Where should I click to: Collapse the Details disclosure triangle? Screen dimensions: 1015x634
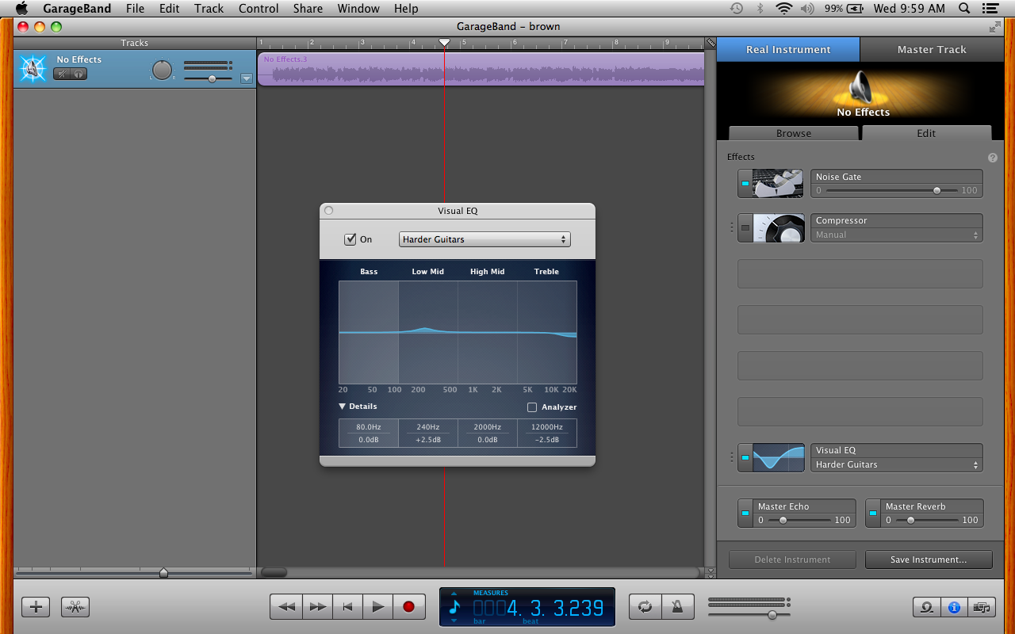click(343, 407)
